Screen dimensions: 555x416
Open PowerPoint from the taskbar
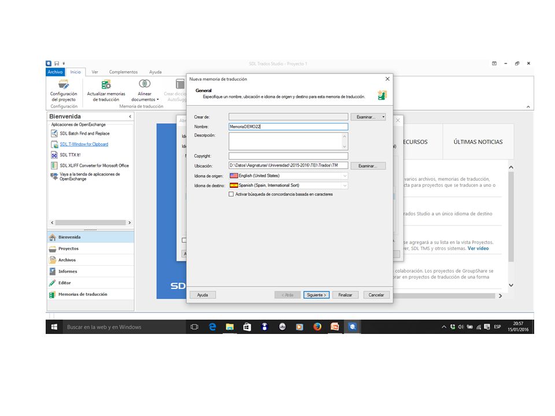click(335, 327)
